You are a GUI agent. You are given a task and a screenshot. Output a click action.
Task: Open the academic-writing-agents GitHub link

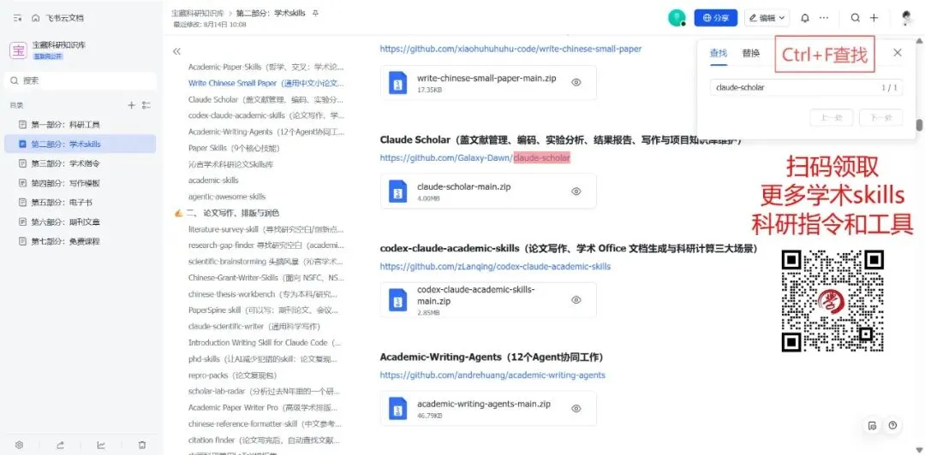(x=492, y=375)
